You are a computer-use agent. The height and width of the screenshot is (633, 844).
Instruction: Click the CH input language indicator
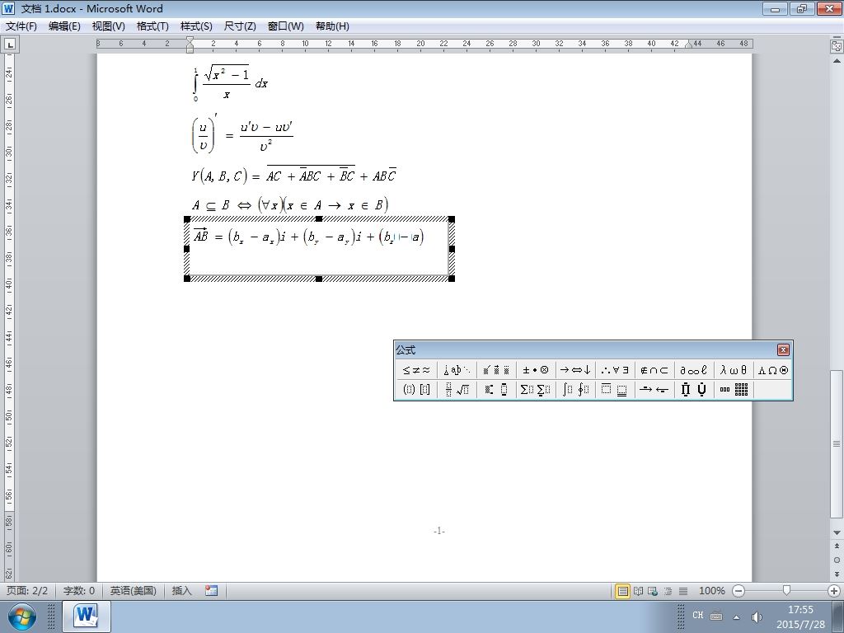point(697,615)
